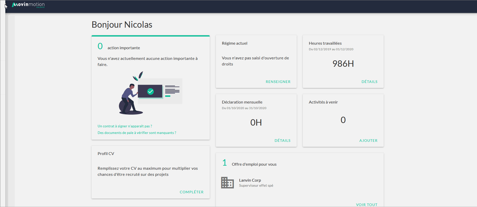Click AJOUTER in Activités à venir
Image resolution: width=477 pixels, height=207 pixels.
(368, 141)
